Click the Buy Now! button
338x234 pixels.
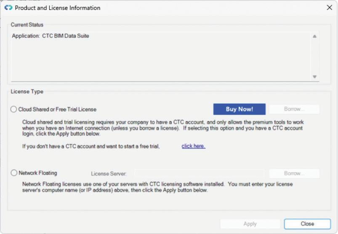click(x=239, y=109)
